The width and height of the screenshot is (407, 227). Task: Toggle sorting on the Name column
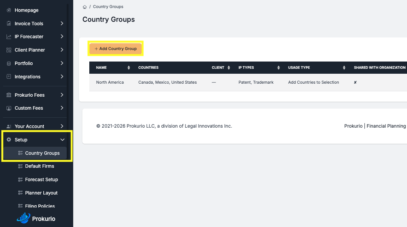click(x=130, y=67)
